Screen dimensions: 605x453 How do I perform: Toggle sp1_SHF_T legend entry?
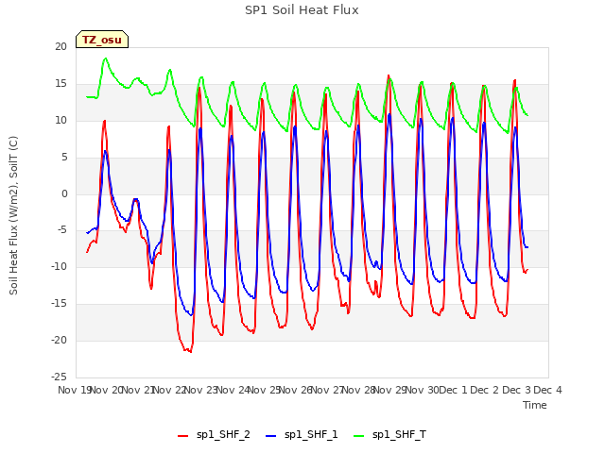389,435
